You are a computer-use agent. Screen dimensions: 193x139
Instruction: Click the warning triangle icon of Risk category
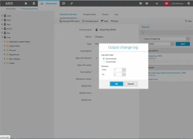(8, 59)
